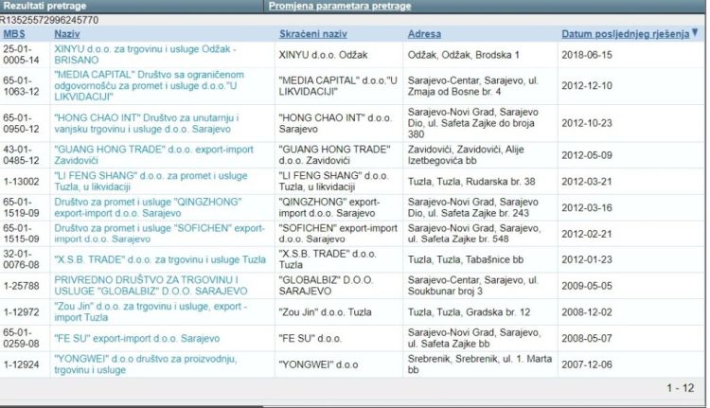Click address Tuzla, Tuzla, Rudarska br. 38
The image size is (710, 408).
pyautogui.click(x=471, y=182)
